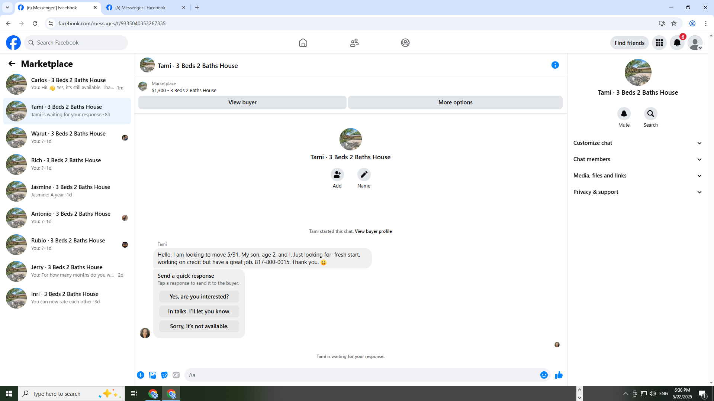This screenshot has height=401, width=714.
Task: Close the second Messenger tab
Action: (x=184, y=7)
